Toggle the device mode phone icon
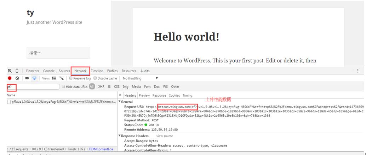Viewport: 366px width, 157px height. pos(17,71)
